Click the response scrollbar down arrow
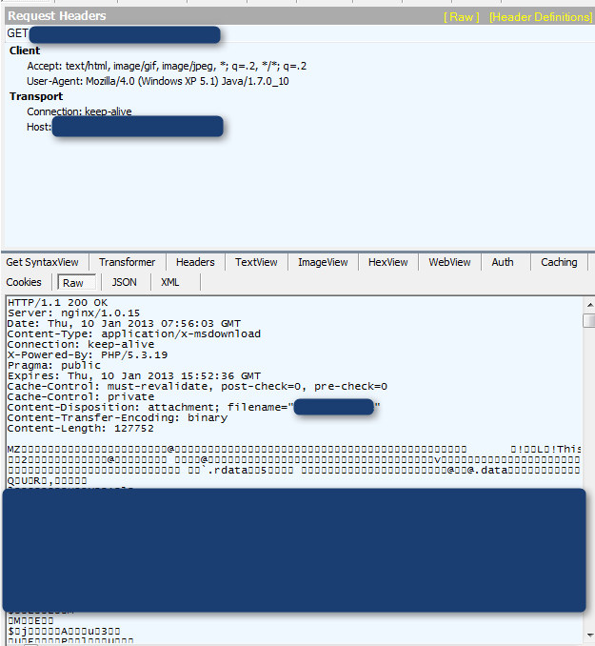The width and height of the screenshot is (595, 646). pyautogui.click(x=588, y=636)
